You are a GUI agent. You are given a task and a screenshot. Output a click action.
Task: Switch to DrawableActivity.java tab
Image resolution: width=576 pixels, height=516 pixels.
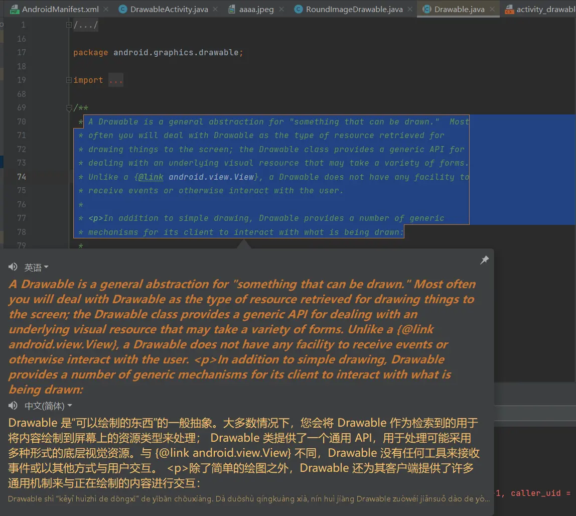coord(168,9)
